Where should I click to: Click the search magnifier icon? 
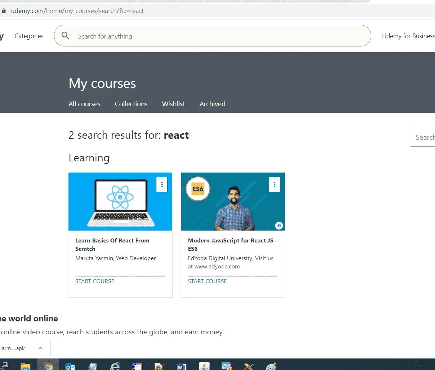click(x=65, y=36)
